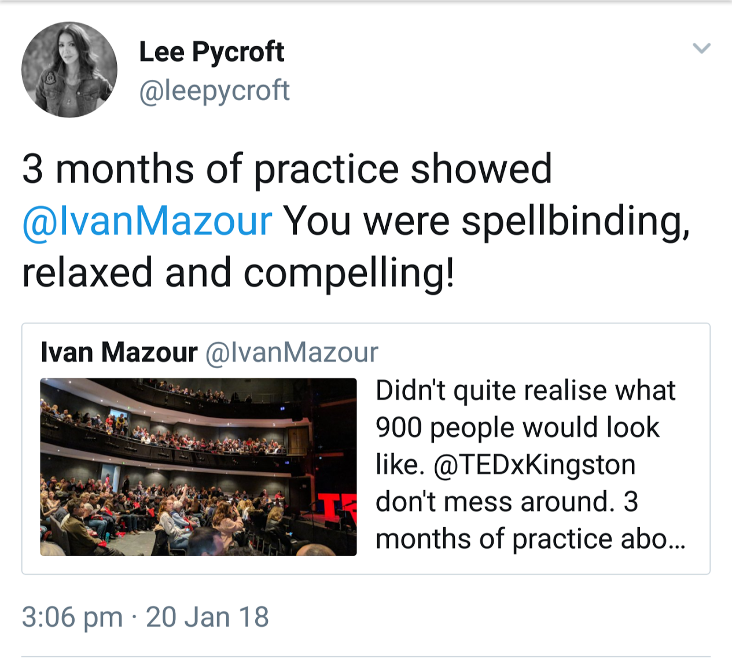Click @TEDxKingston in the quoted tweet
This screenshot has height=665, width=732.
534,465
